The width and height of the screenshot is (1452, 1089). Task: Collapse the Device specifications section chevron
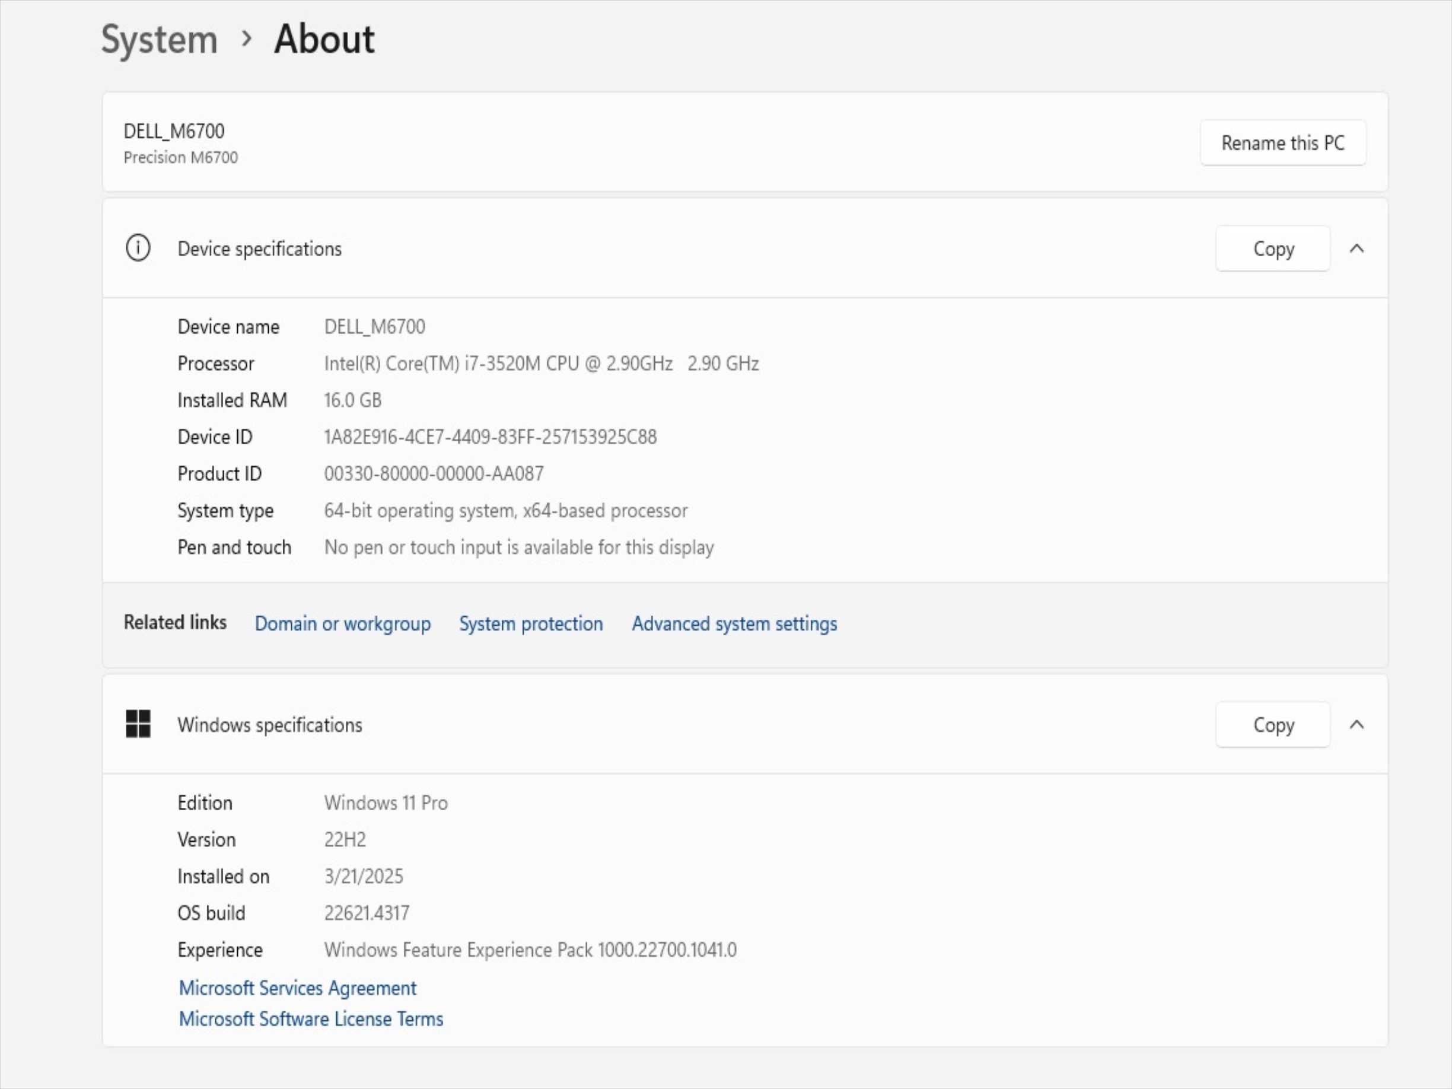(1357, 249)
